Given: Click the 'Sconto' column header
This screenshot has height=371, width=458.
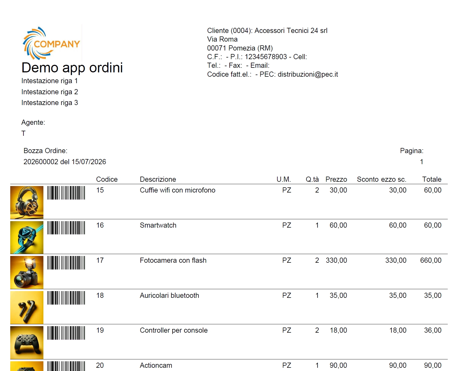Looking at the screenshot, I should tap(368, 179).
